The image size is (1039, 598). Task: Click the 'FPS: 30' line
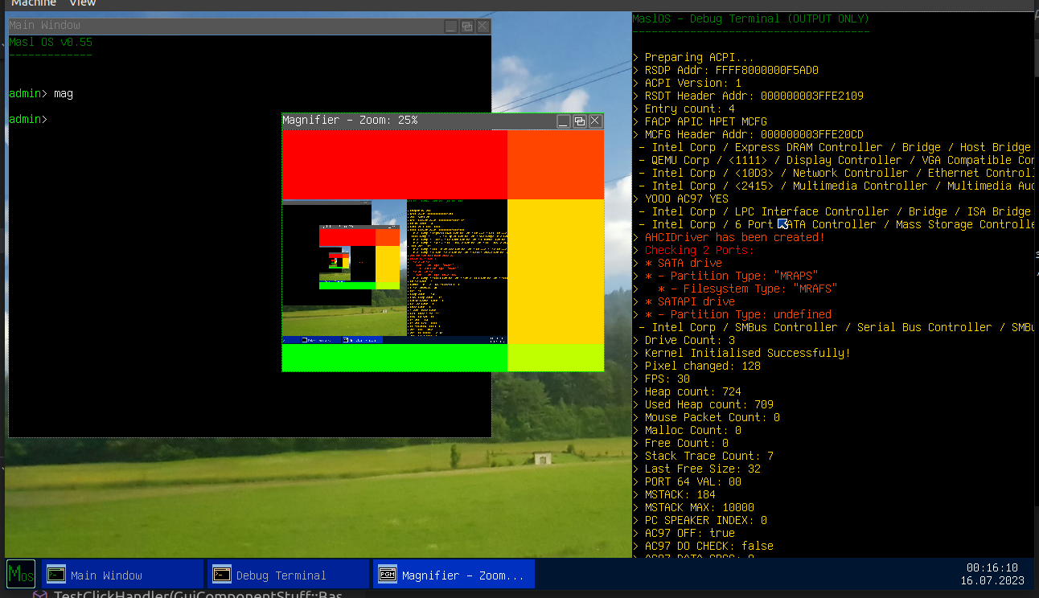661,379
